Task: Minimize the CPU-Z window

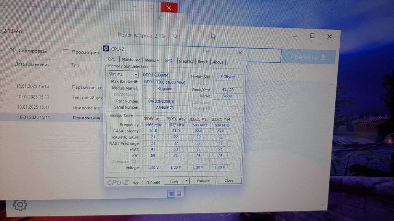Action: tap(208, 52)
